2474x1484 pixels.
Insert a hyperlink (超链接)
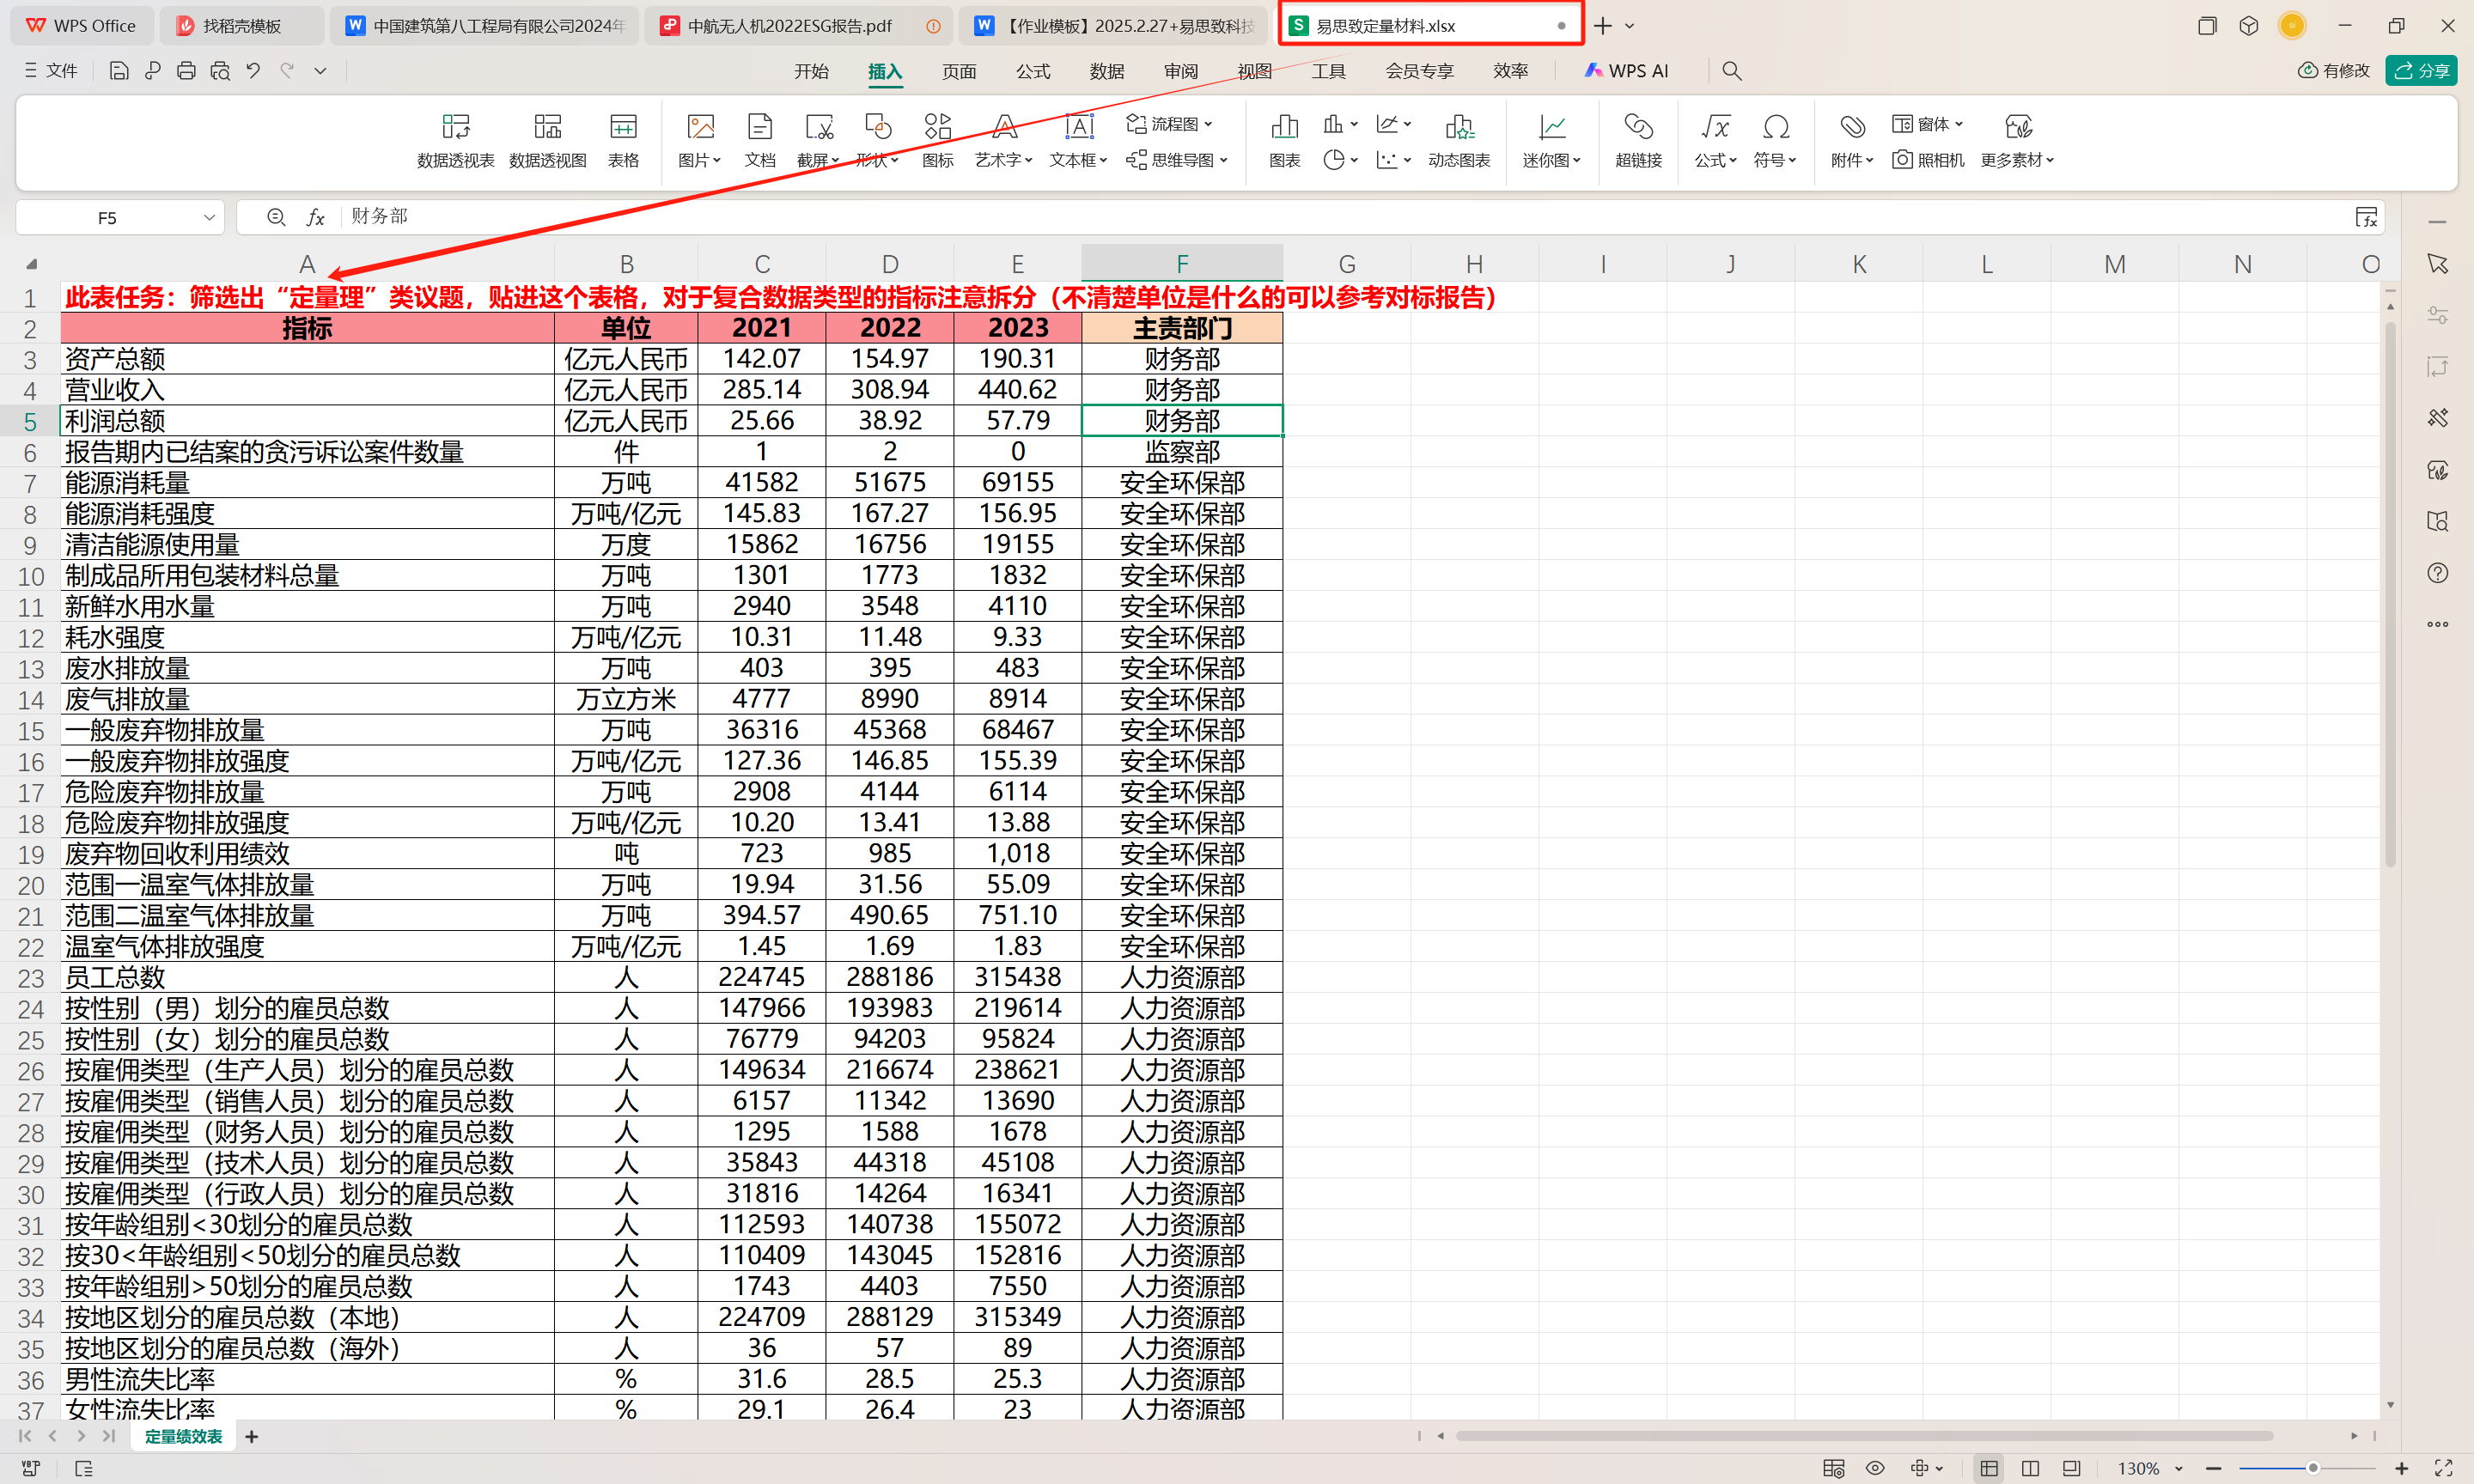(x=1638, y=140)
